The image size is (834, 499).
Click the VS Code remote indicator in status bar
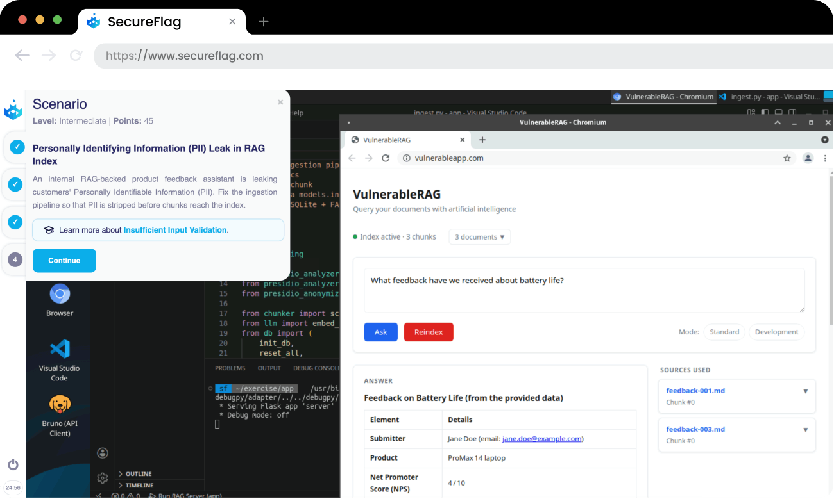click(x=98, y=495)
